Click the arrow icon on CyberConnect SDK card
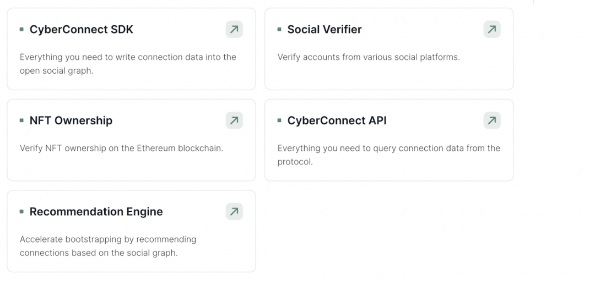 point(234,30)
